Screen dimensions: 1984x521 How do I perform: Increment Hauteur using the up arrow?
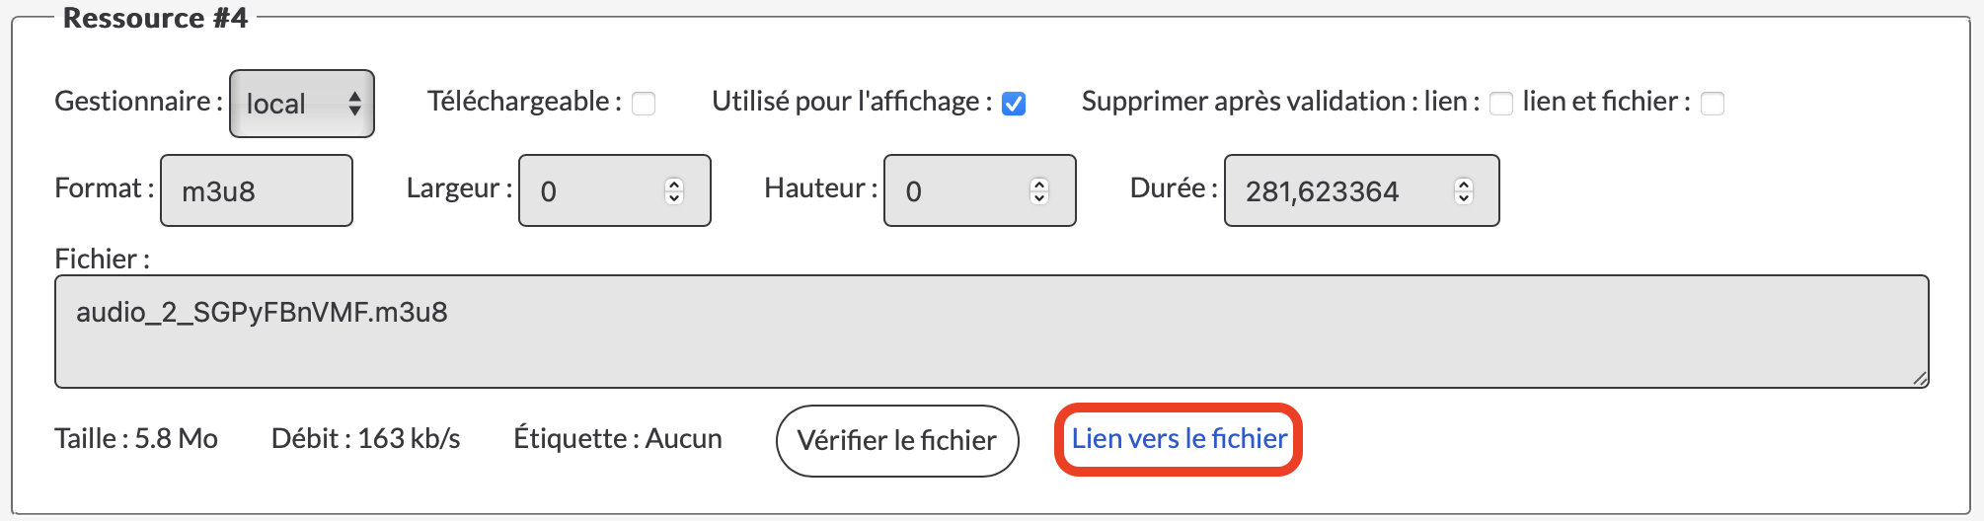pos(1039,184)
